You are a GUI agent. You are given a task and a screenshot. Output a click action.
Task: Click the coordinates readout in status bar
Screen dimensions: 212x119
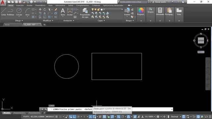(x=34, y=117)
